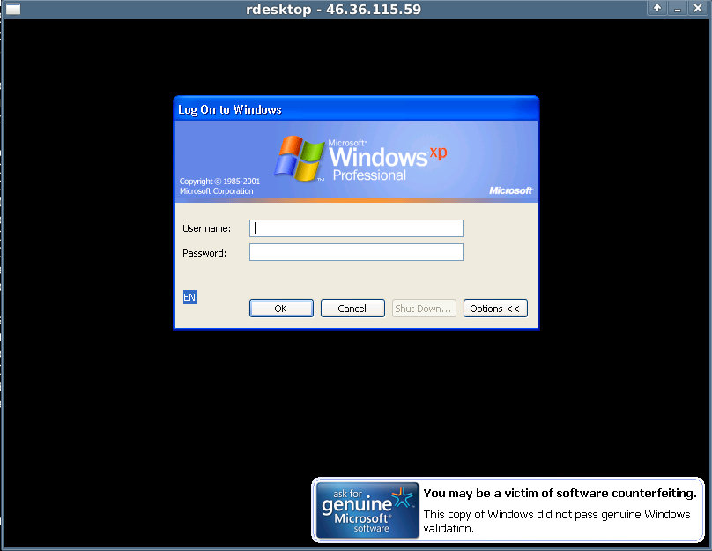
Task: Click the genuine Microsoft software badge
Action: (367, 510)
